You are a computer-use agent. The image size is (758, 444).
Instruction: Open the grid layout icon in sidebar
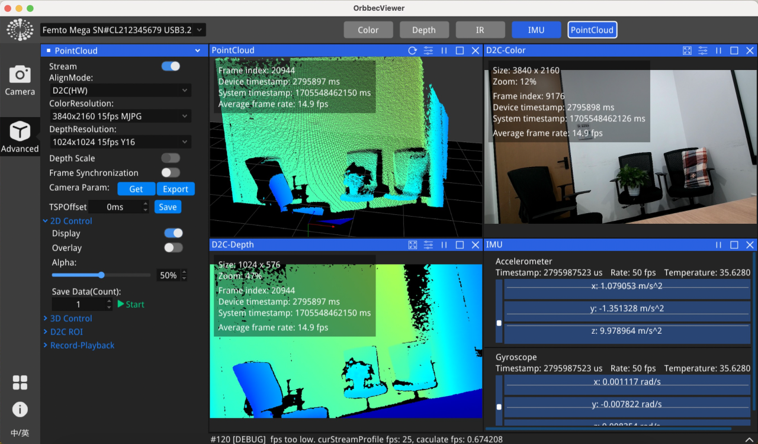(x=20, y=382)
